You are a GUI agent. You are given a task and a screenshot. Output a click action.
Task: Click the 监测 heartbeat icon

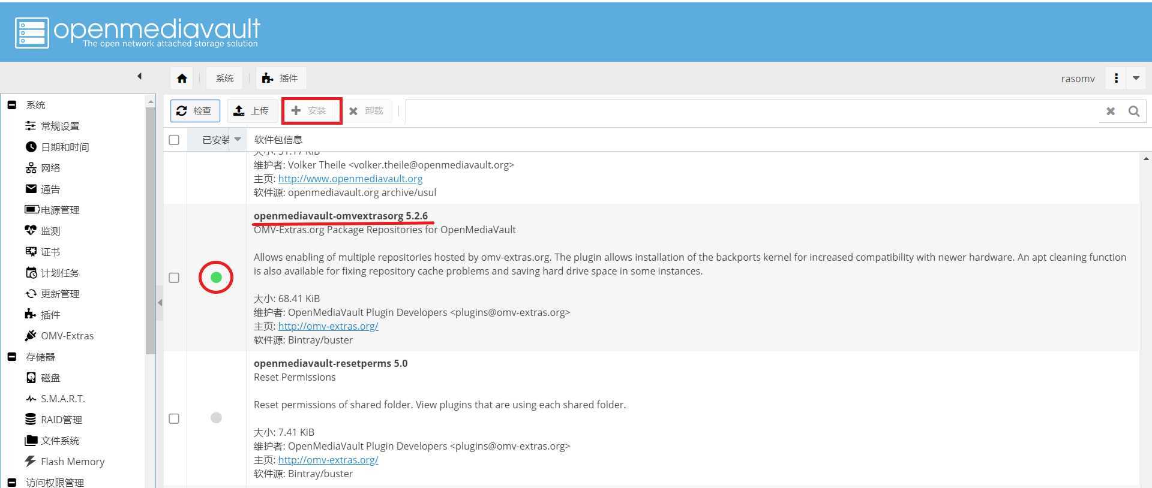point(31,230)
